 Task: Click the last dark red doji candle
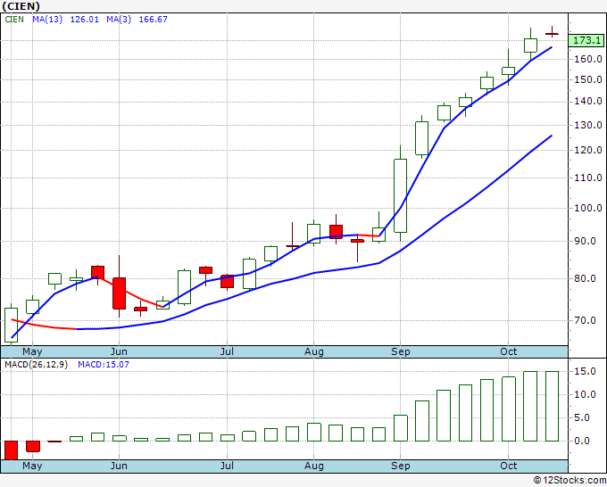(x=552, y=33)
